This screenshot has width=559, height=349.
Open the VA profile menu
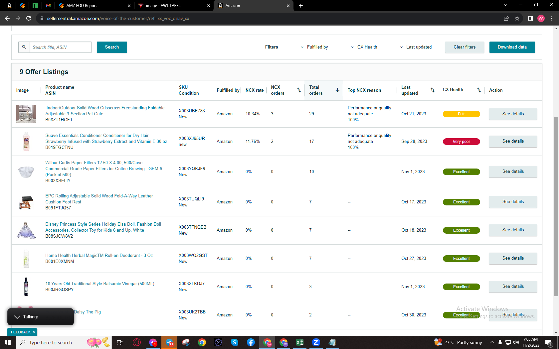point(541,18)
